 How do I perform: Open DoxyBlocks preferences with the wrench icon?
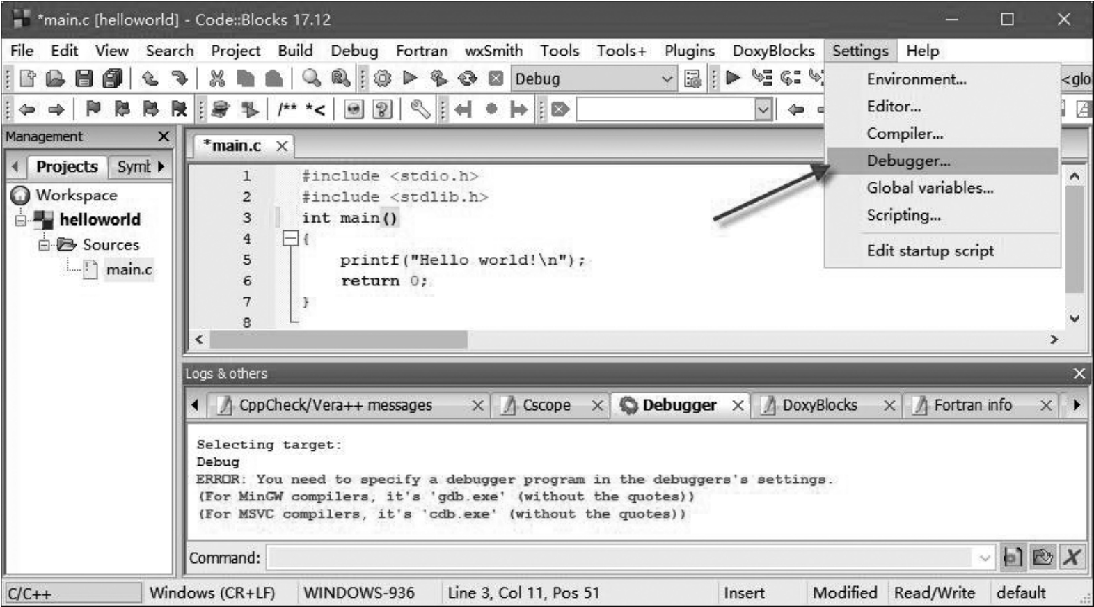pyautogui.click(x=420, y=109)
